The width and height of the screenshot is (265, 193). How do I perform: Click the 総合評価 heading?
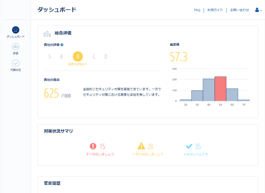63,33
